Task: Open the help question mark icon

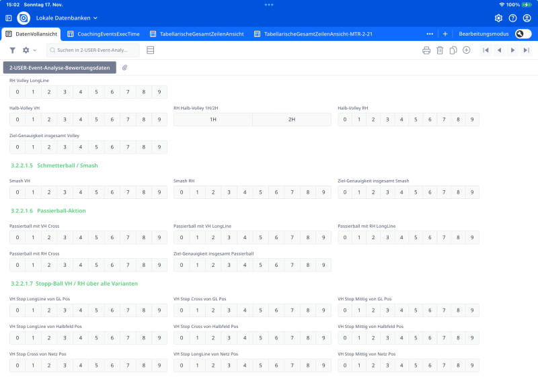Action: tap(513, 18)
